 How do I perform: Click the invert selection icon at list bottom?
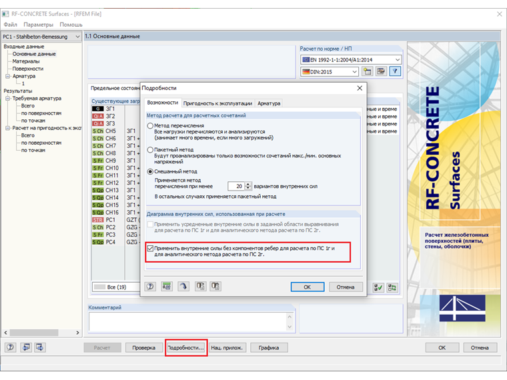pyautogui.click(x=392, y=287)
